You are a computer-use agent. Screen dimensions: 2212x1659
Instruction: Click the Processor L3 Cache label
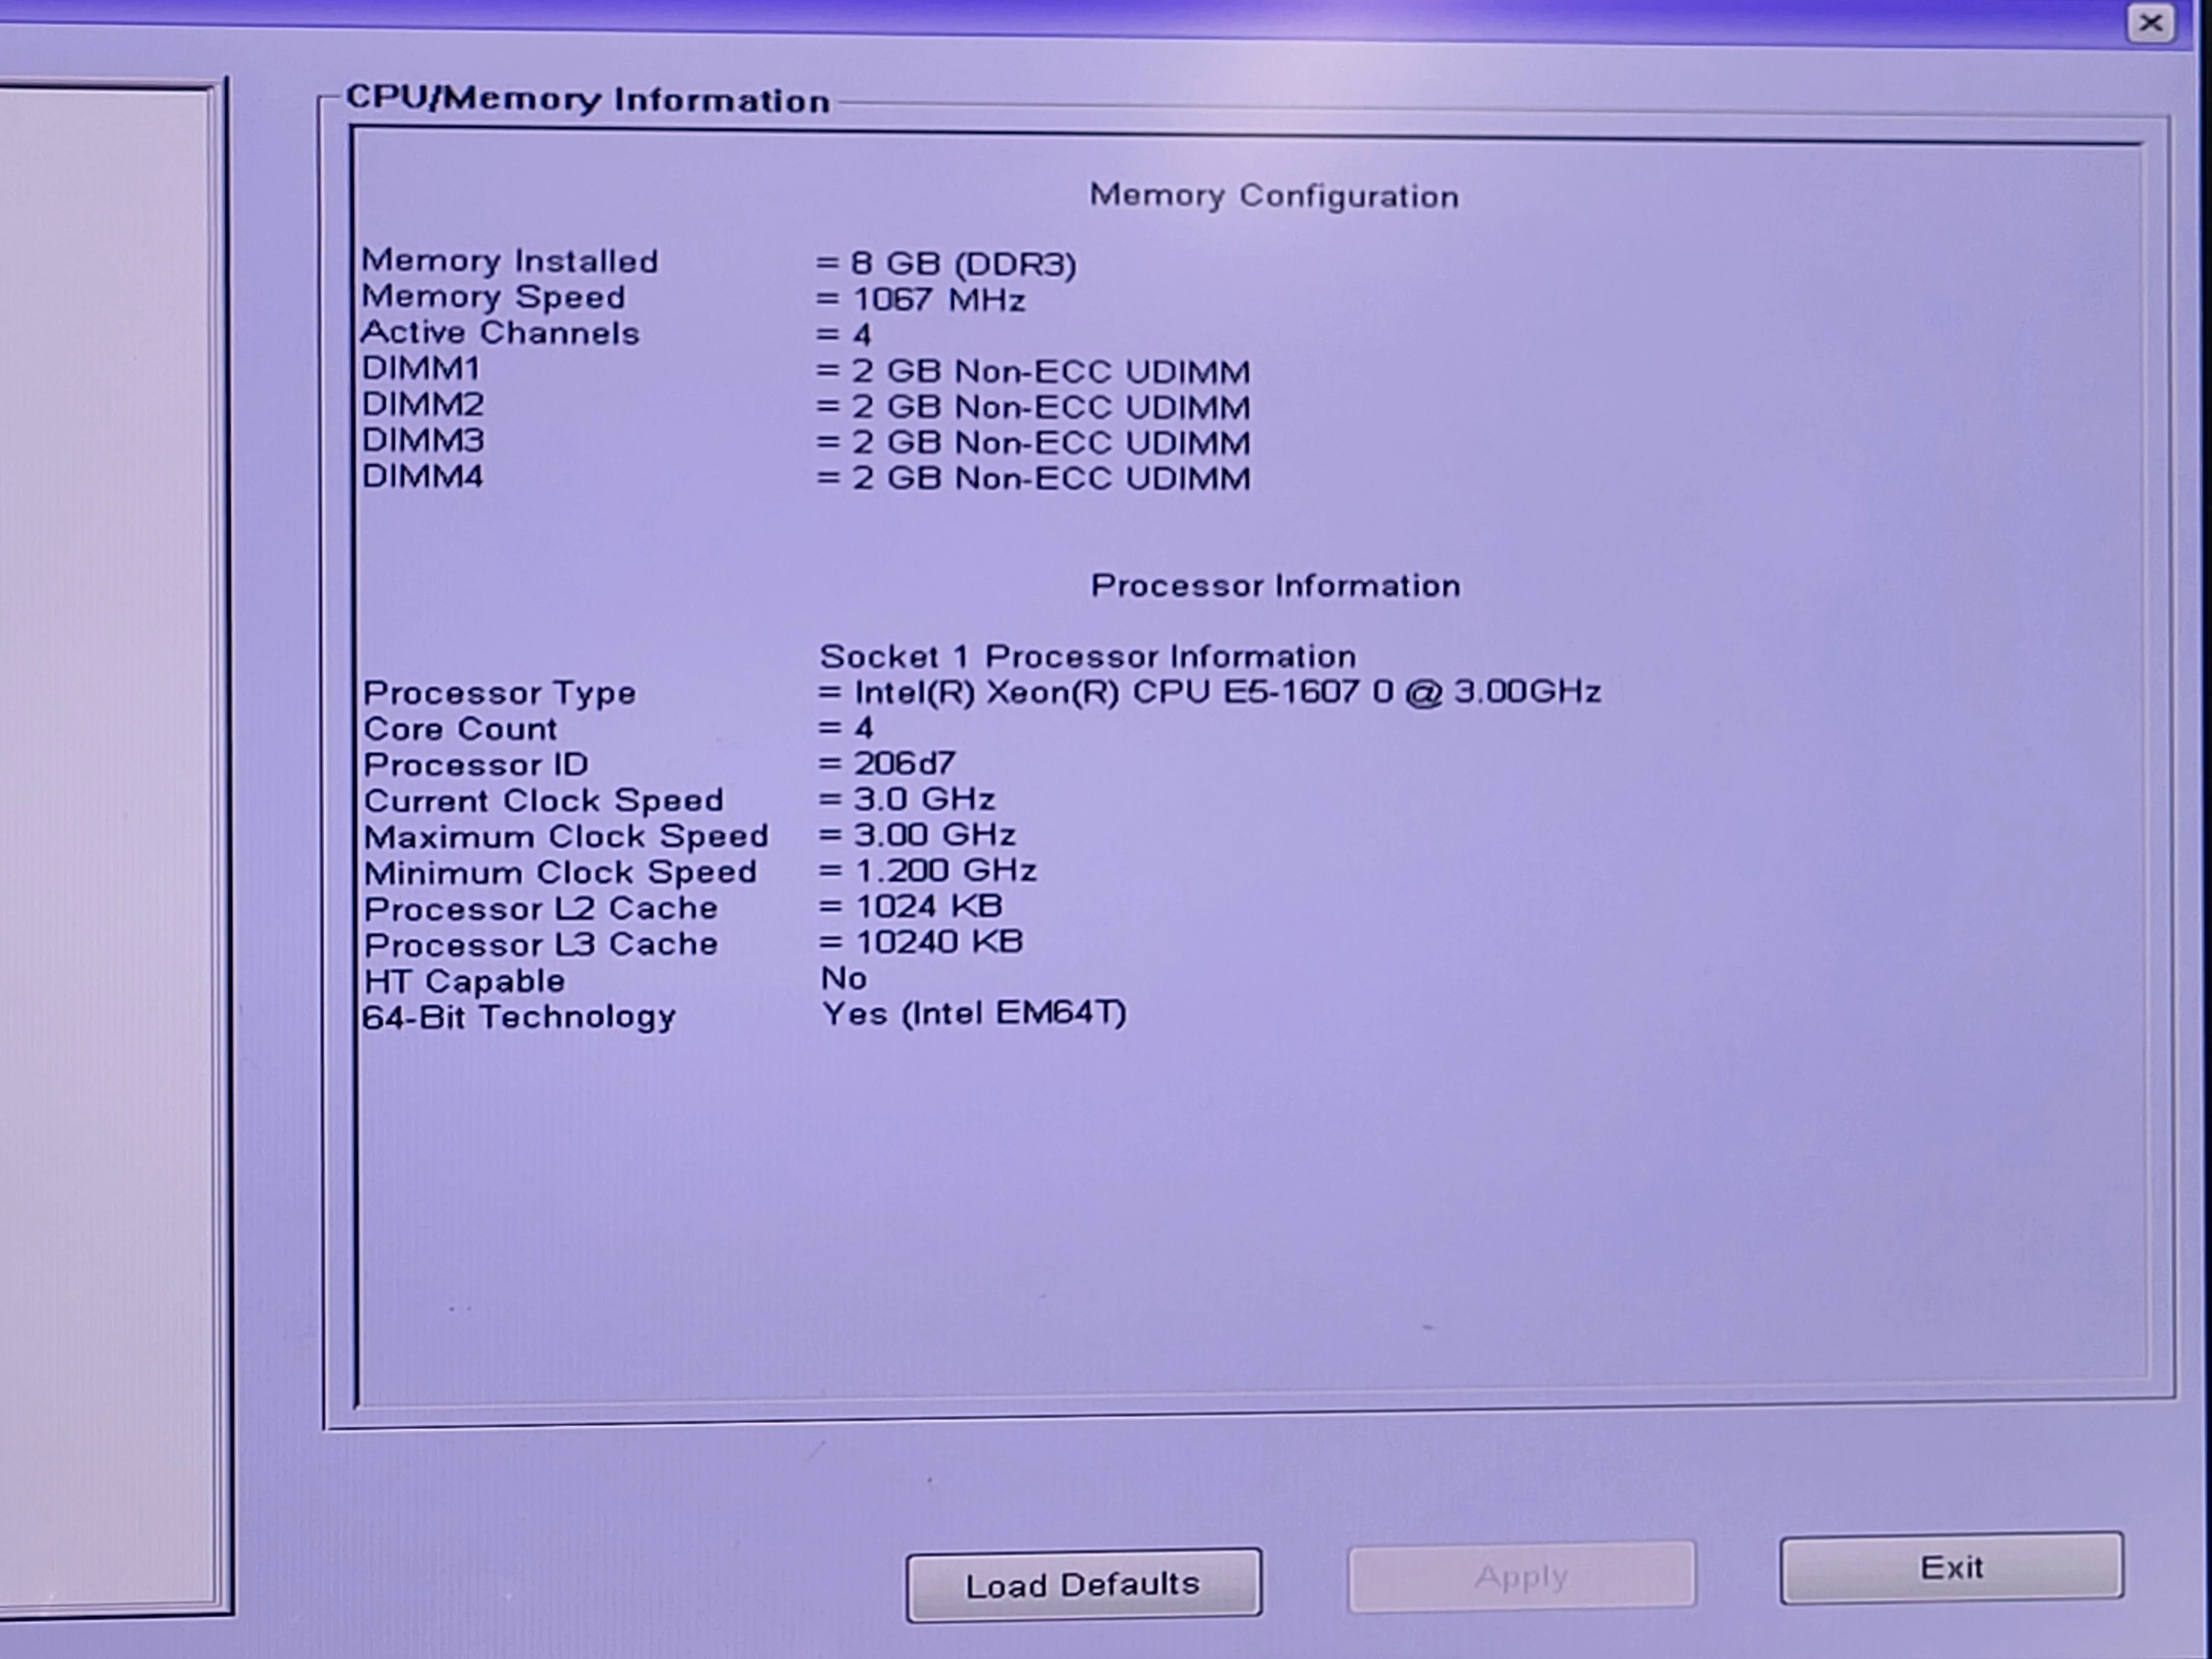coord(540,945)
